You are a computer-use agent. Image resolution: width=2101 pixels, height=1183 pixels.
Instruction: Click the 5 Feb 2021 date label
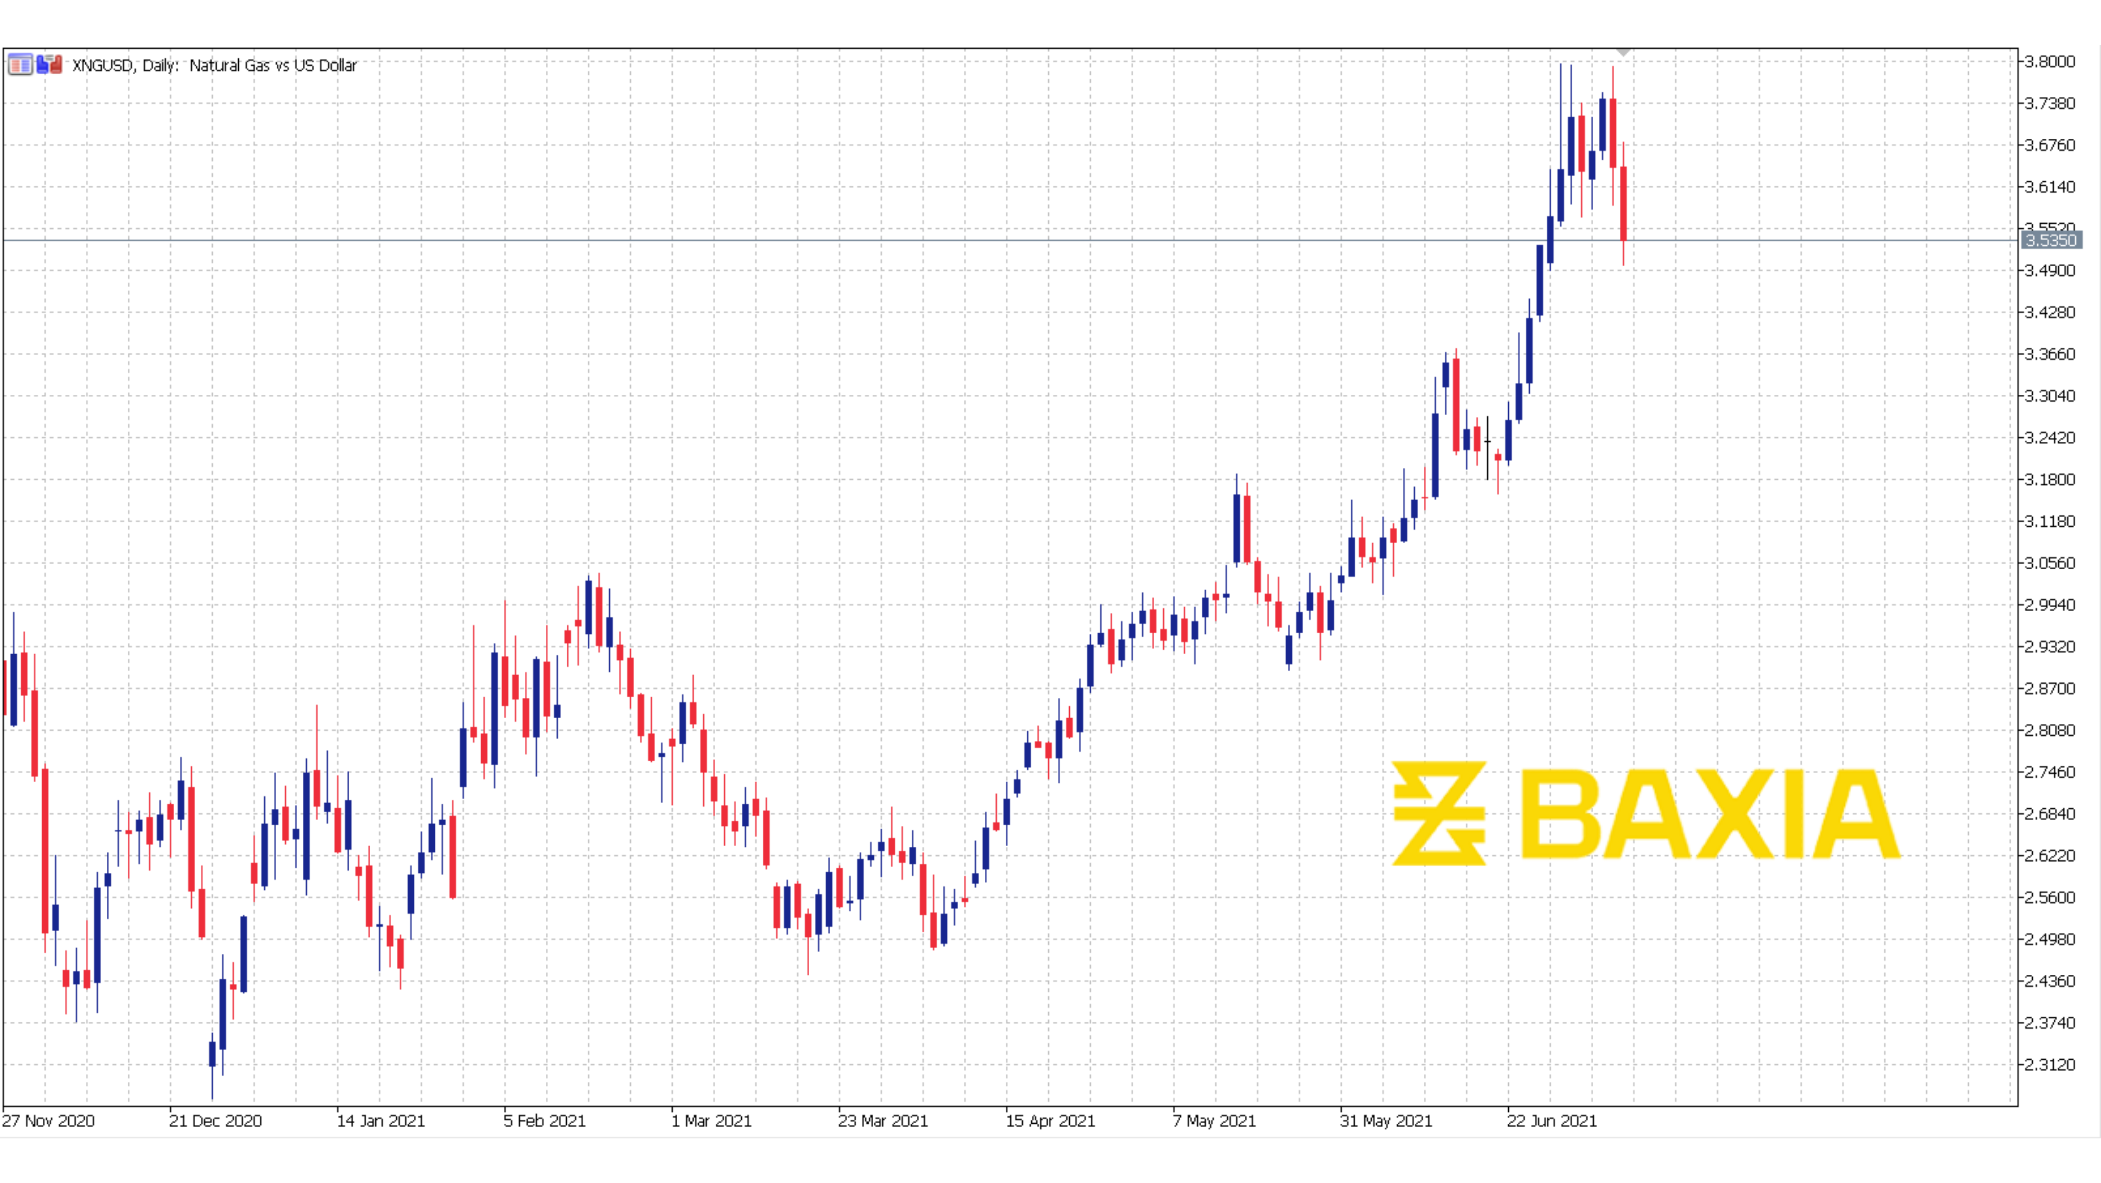point(544,1121)
